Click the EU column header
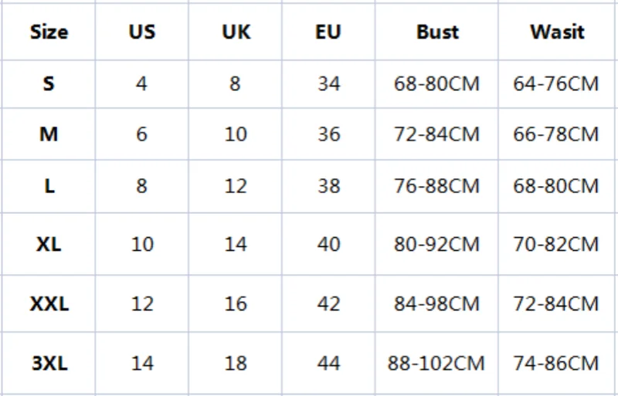This screenshot has width=618, height=396. [x=328, y=32]
